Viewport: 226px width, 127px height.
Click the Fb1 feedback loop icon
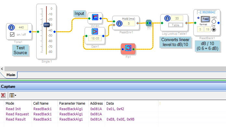tap(128, 48)
